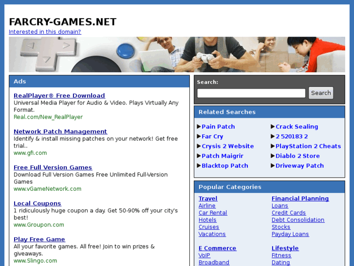Open Fitness category link
The width and height of the screenshot is (354, 266).
click(x=281, y=255)
